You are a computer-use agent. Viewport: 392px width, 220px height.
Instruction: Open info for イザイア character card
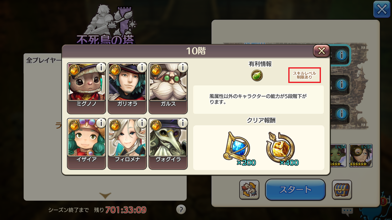click(x=101, y=123)
